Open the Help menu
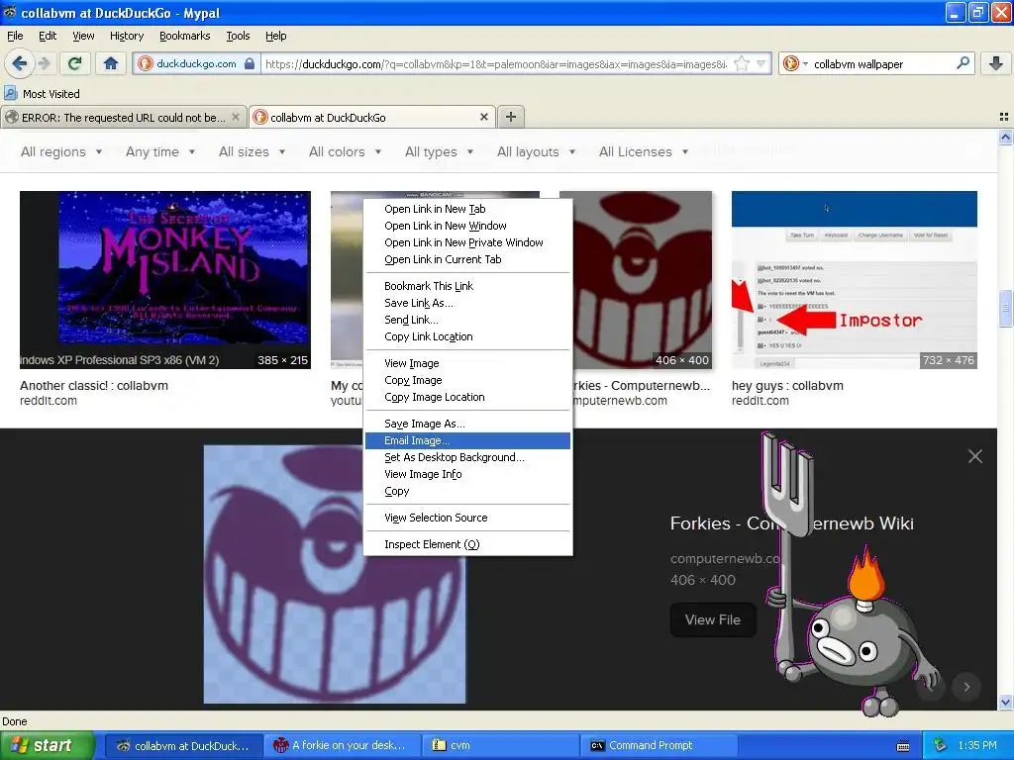This screenshot has height=760, width=1014. click(275, 36)
